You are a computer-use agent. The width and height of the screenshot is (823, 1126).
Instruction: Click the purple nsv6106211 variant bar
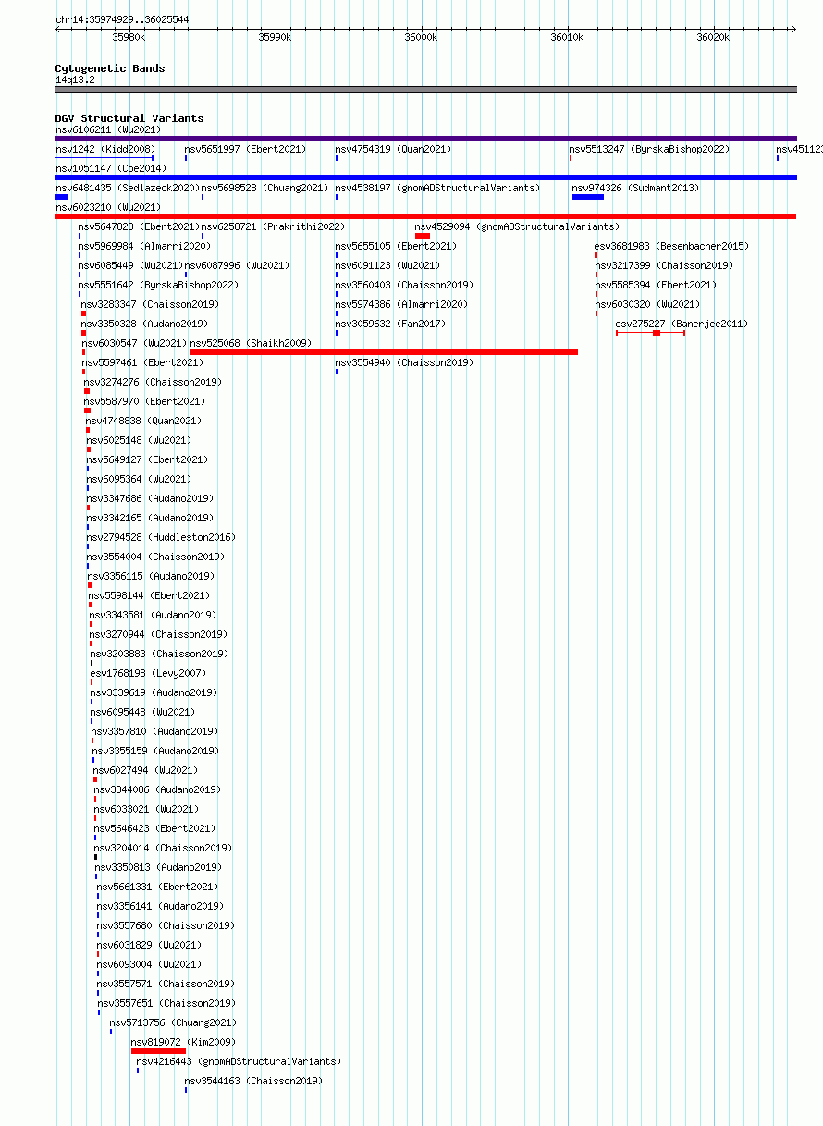425,139
